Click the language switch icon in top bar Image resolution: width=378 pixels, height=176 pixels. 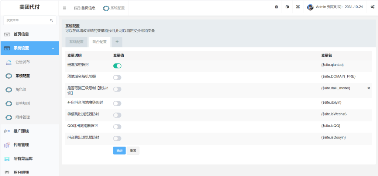point(287,7)
